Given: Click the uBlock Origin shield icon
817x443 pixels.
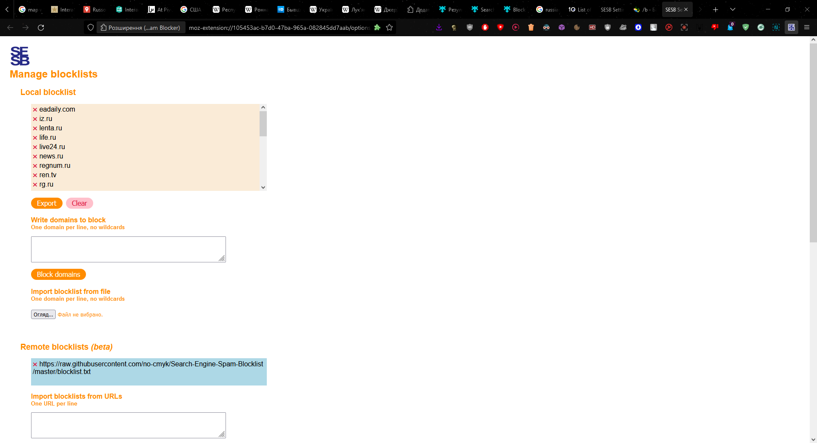Looking at the screenshot, I should tap(470, 27).
